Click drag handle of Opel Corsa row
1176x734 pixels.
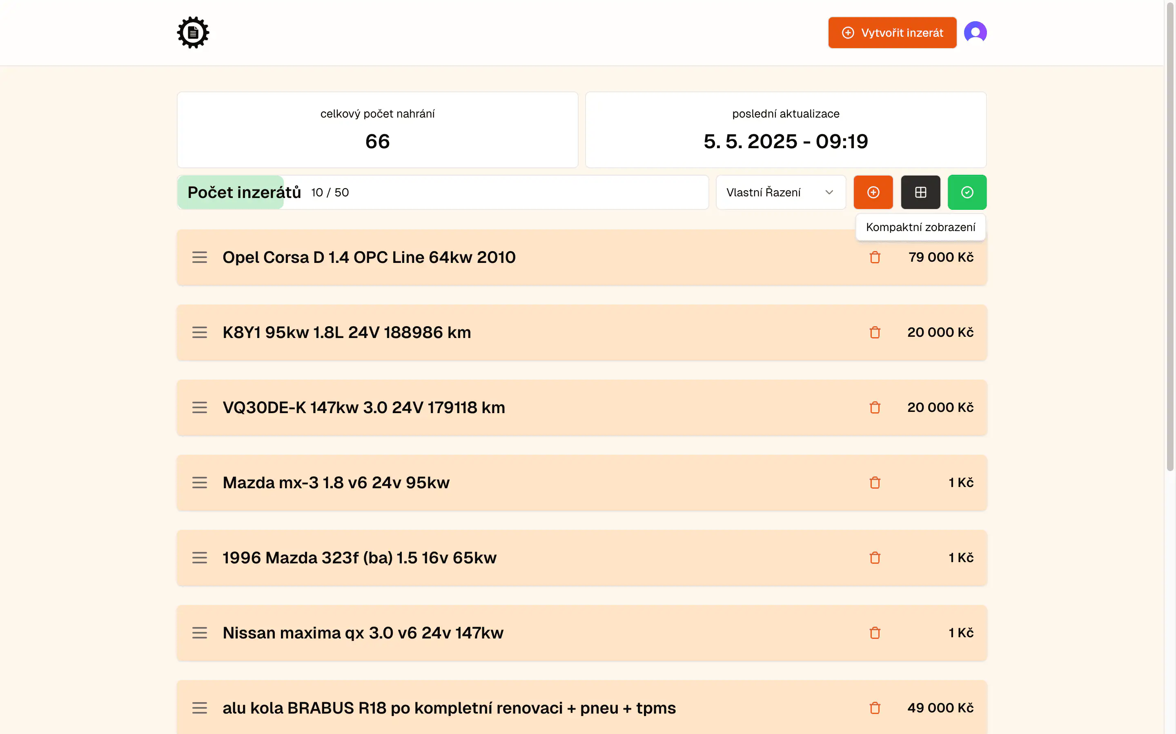click(200, 257)
